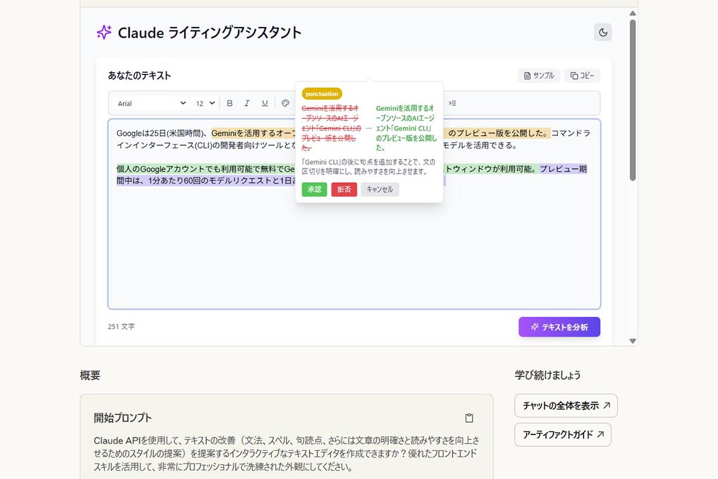Copy the 開始プロンプト using the clipboard icon

pyautogui.click(x=469, y=418)
